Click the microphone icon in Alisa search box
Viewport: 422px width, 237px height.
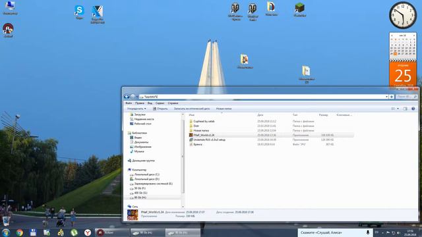(x=368, y=232)
